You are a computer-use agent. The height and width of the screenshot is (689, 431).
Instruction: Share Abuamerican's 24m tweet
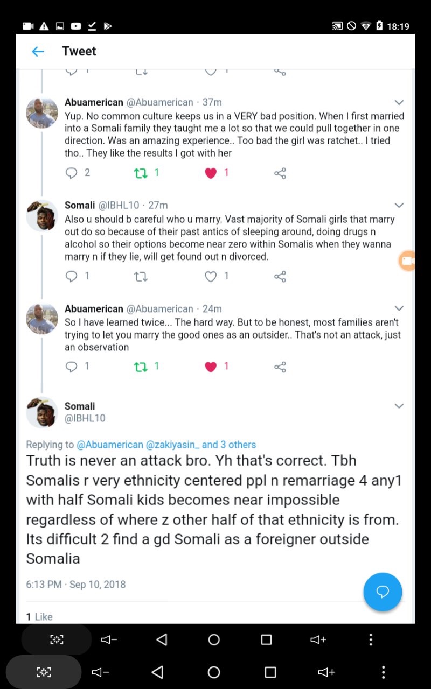click(x=280, y=367)
